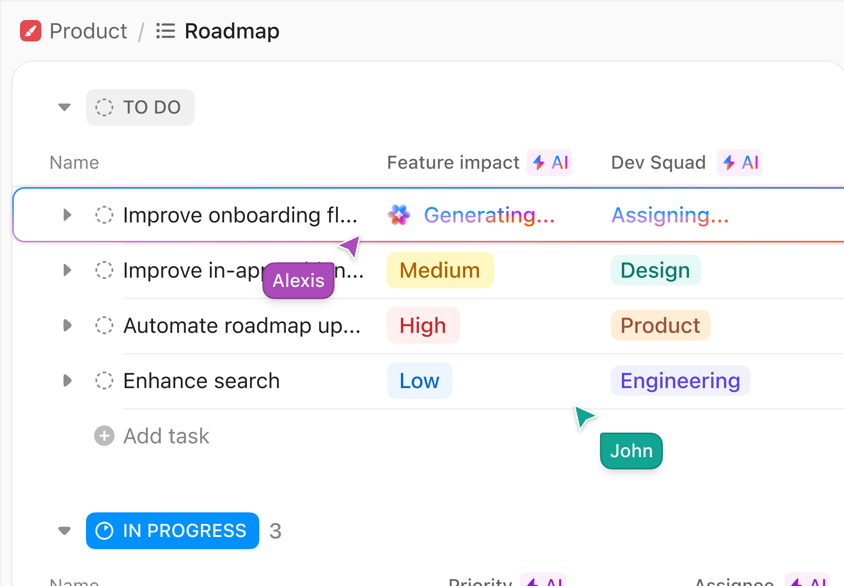Click the AI badge next to Dev Squad

739,163
